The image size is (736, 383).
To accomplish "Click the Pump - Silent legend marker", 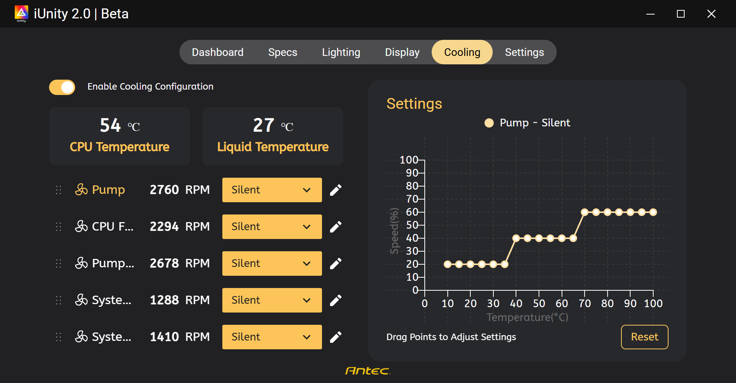I will (489, 123).
